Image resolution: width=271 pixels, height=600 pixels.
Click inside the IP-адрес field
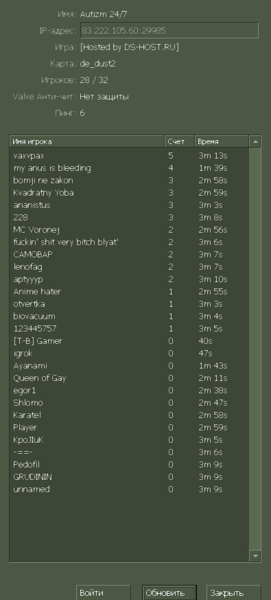coord(169,31)
